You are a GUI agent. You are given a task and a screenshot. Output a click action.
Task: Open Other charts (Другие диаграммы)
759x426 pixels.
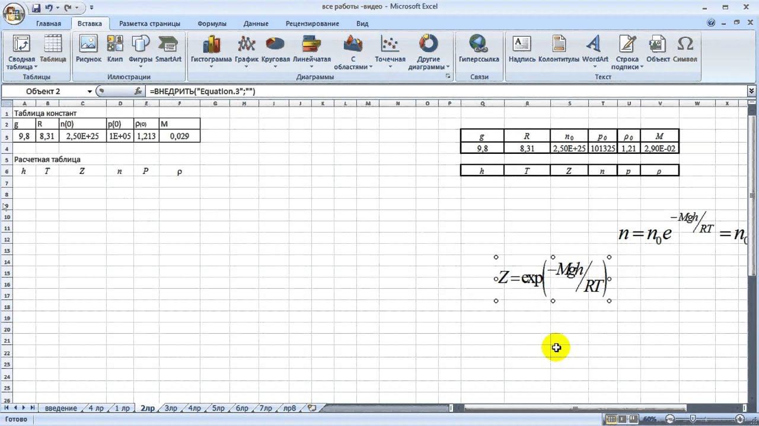coord(429,52)
